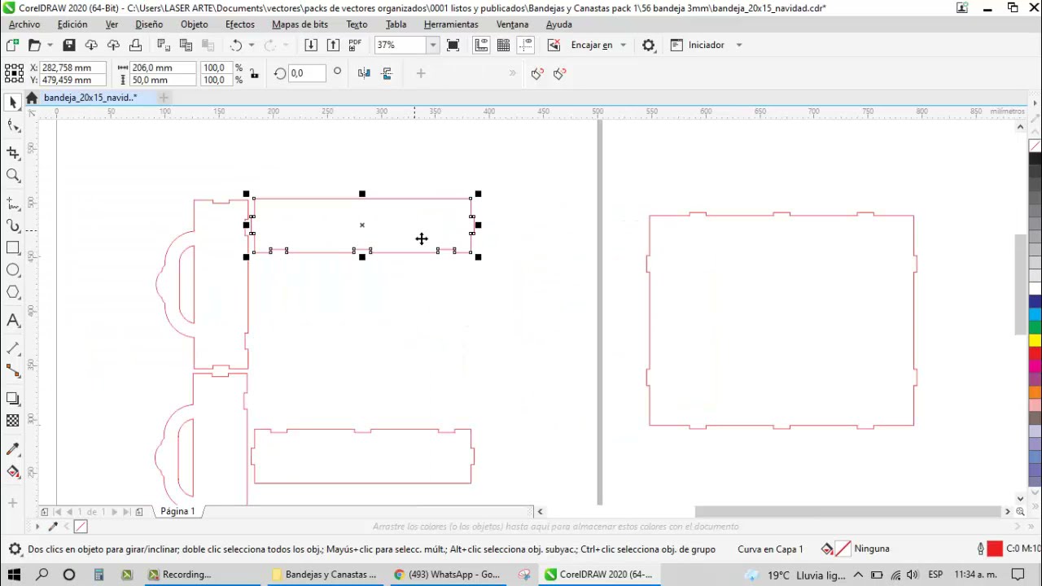Toggle grid display
This screenshot has height=586, width=1042.
503,45
